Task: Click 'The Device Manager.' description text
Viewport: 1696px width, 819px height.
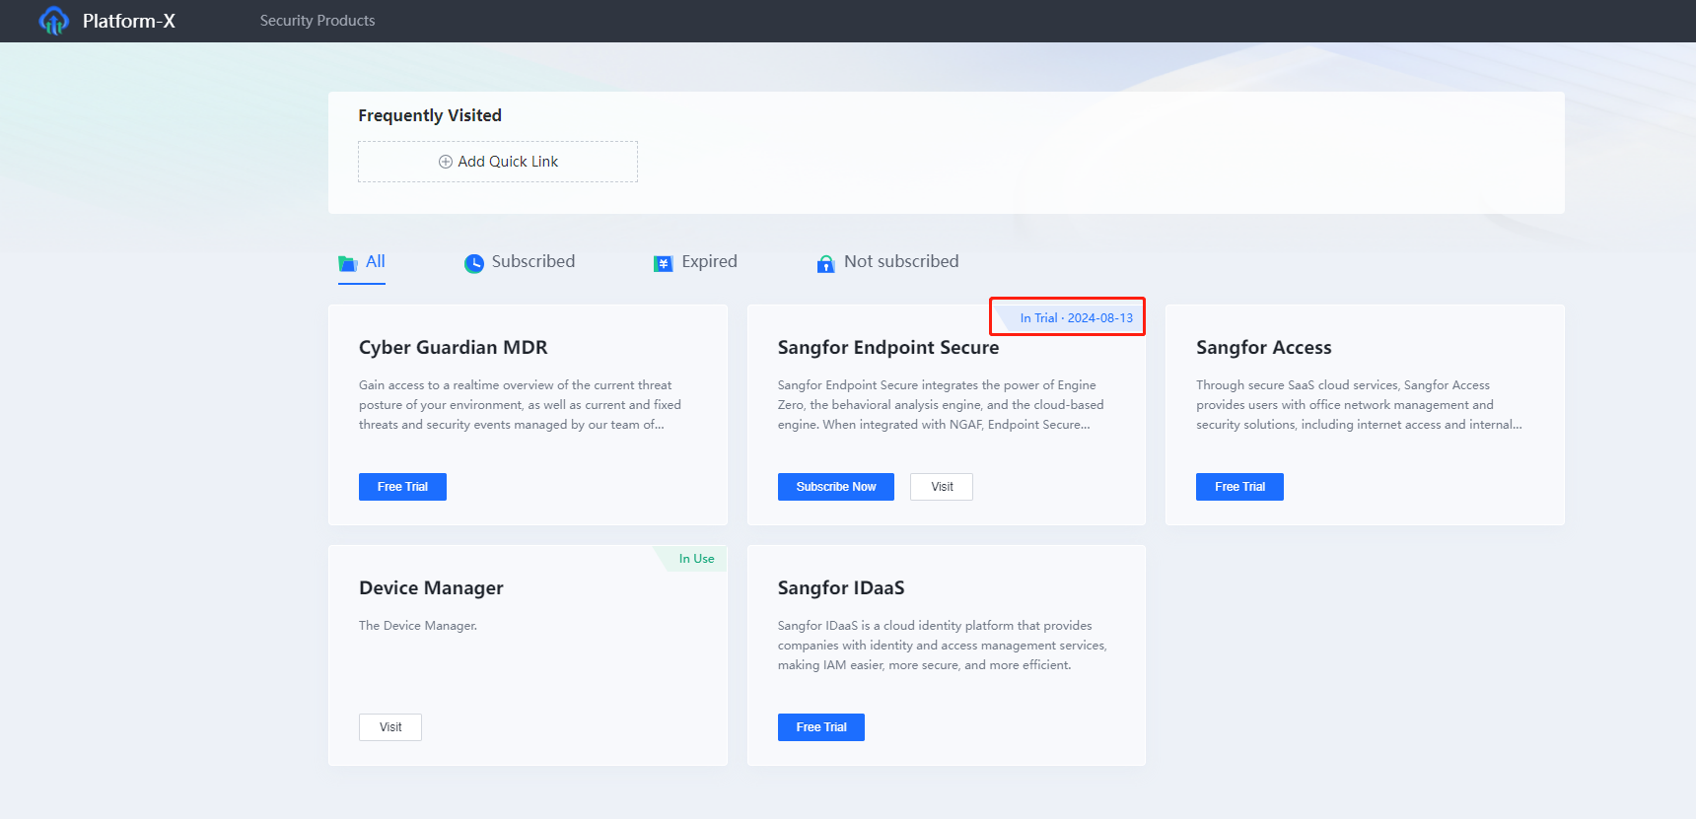Action: pyautogui.click(x=418, y=626)
